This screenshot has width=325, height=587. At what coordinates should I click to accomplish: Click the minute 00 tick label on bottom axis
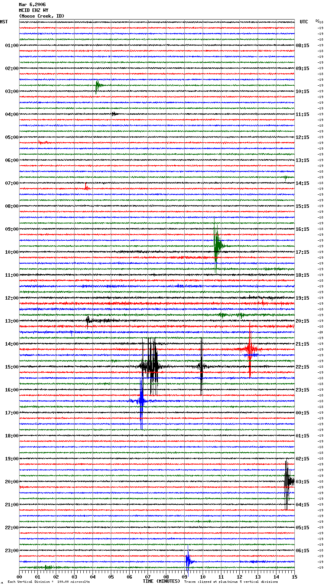coord(19,577)
